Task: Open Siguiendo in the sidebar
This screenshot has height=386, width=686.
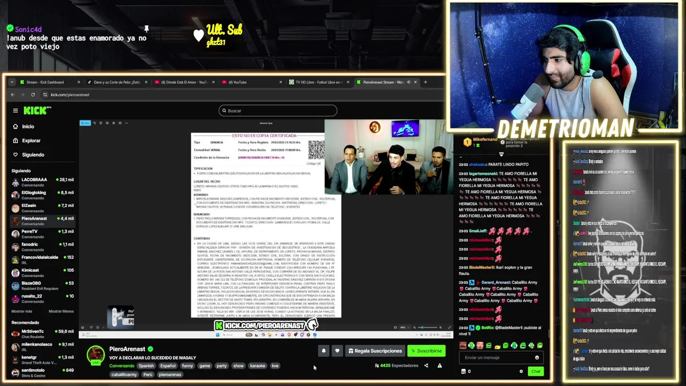Action: [x=33, y=154]
